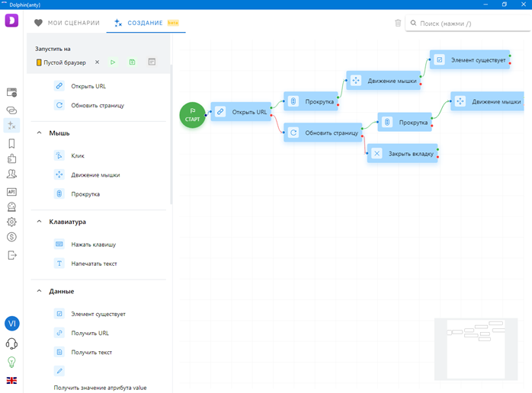Run the scenario with the green play button
The height and width of the screenshot is (393, 532).
coord(113,62)
